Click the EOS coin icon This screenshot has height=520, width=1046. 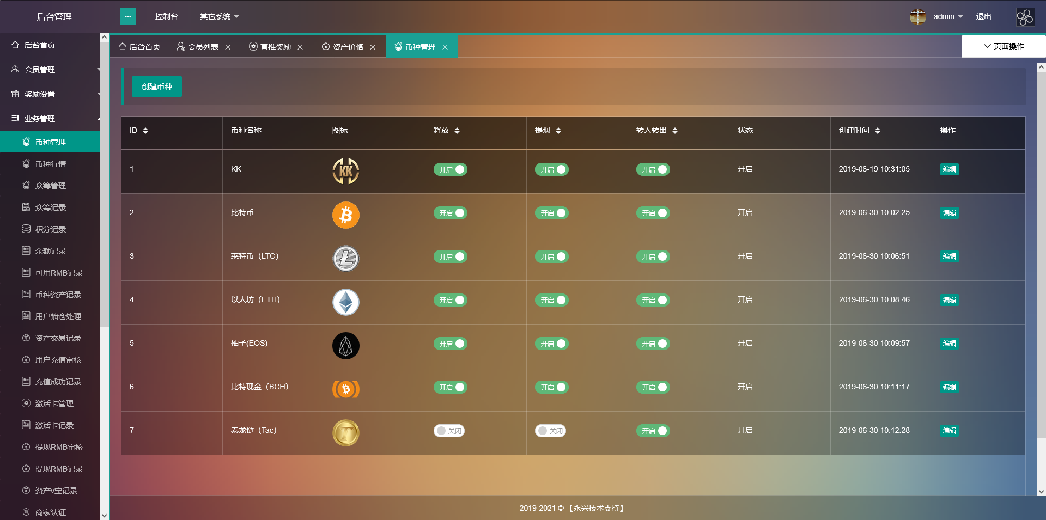[x=345, y=346]
